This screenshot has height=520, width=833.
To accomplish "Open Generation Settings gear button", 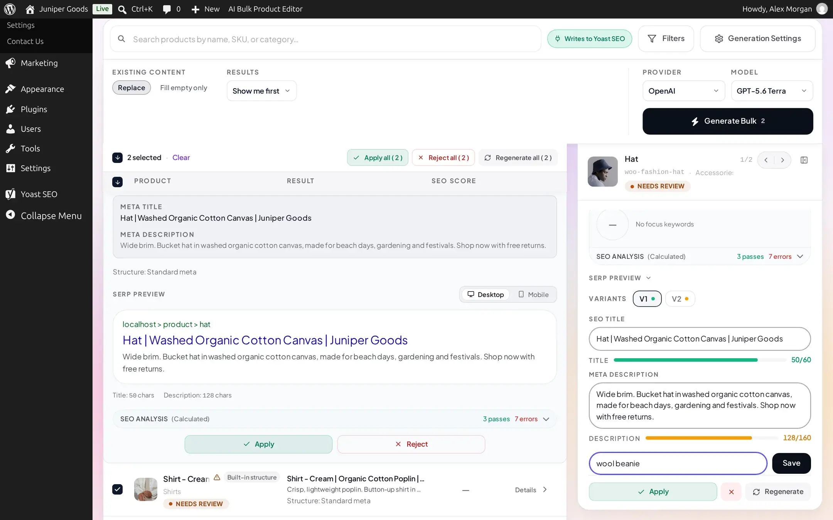I will coord(757,39).
